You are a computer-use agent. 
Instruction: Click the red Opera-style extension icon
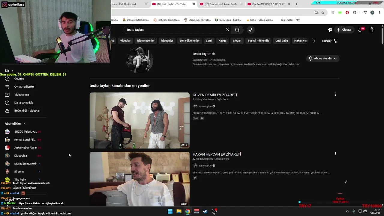point(347,13)
